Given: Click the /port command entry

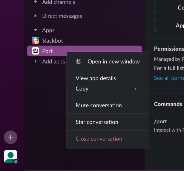Looking at the screenshot, I should (x=160, y=122).
